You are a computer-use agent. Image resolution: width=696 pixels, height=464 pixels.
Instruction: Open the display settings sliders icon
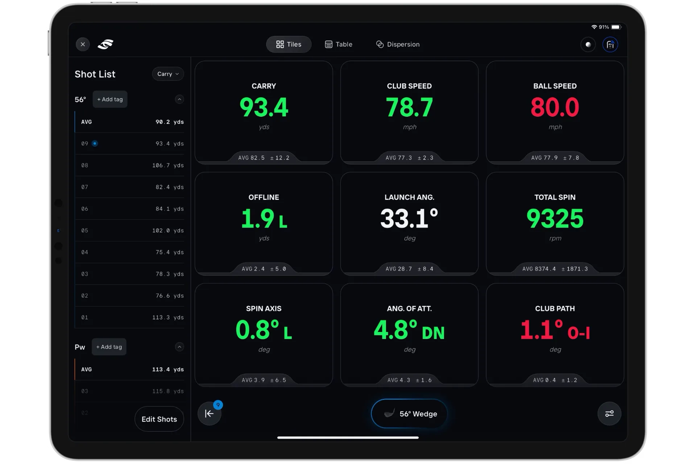609,414
